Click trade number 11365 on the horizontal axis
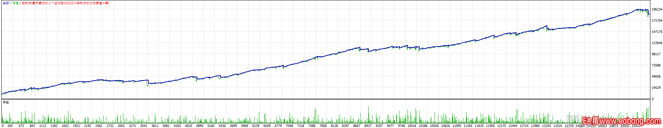Viewport: 663px width, 128px height. coord(468,126)
